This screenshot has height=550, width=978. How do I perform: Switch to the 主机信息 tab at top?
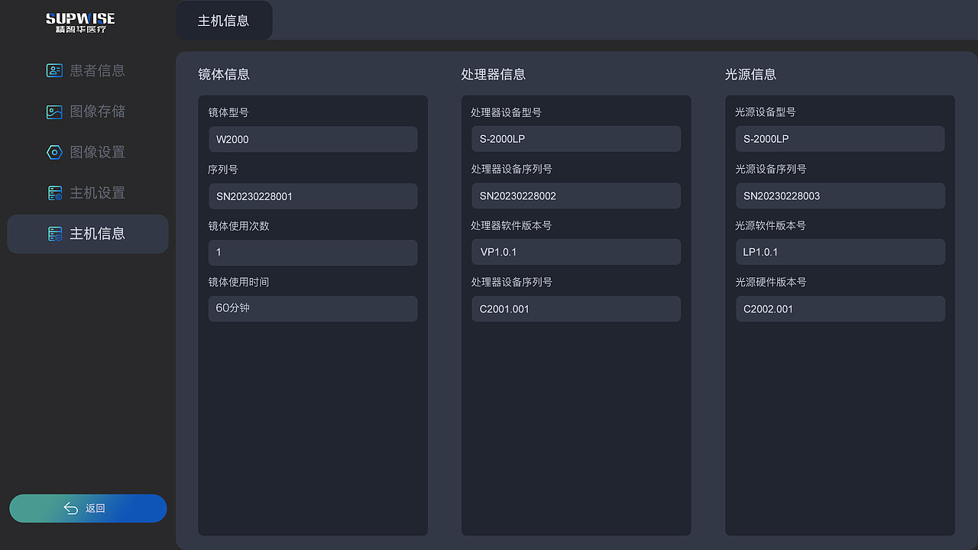click(224, 21)
